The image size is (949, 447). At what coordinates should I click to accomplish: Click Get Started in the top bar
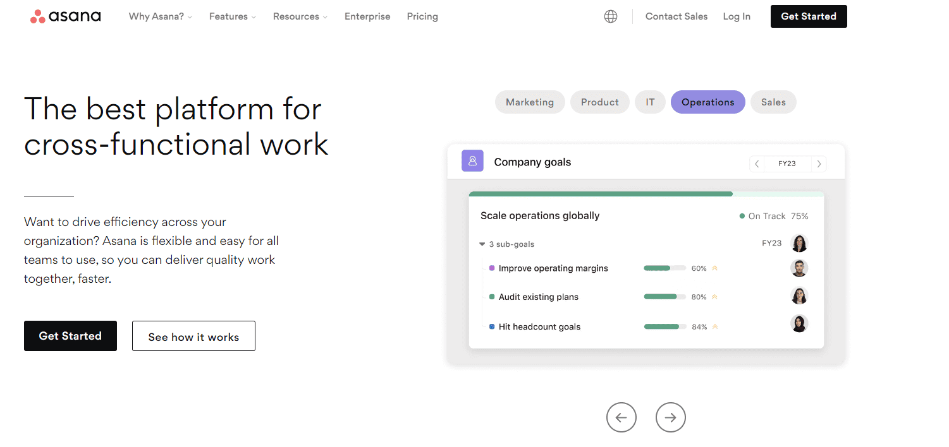[x=809, y=16]
